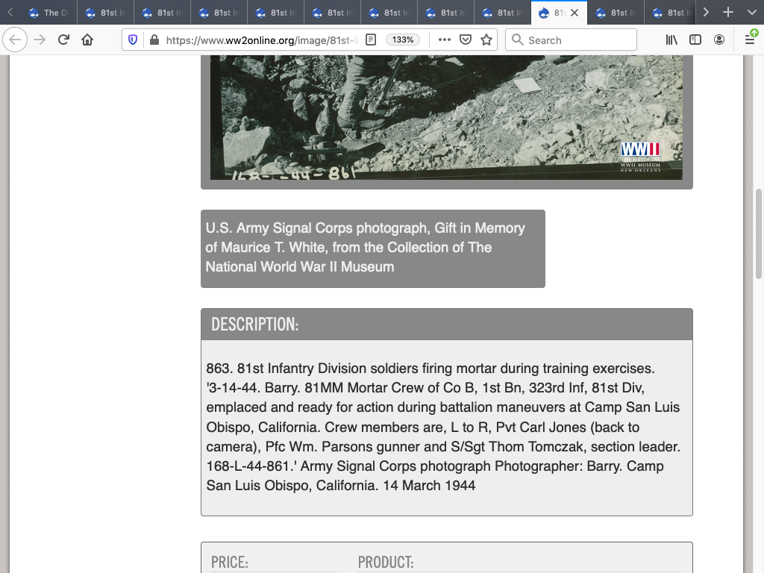Open tracking protection shield info
This screenshot has width=764, height=573.
tap(134, 40)
